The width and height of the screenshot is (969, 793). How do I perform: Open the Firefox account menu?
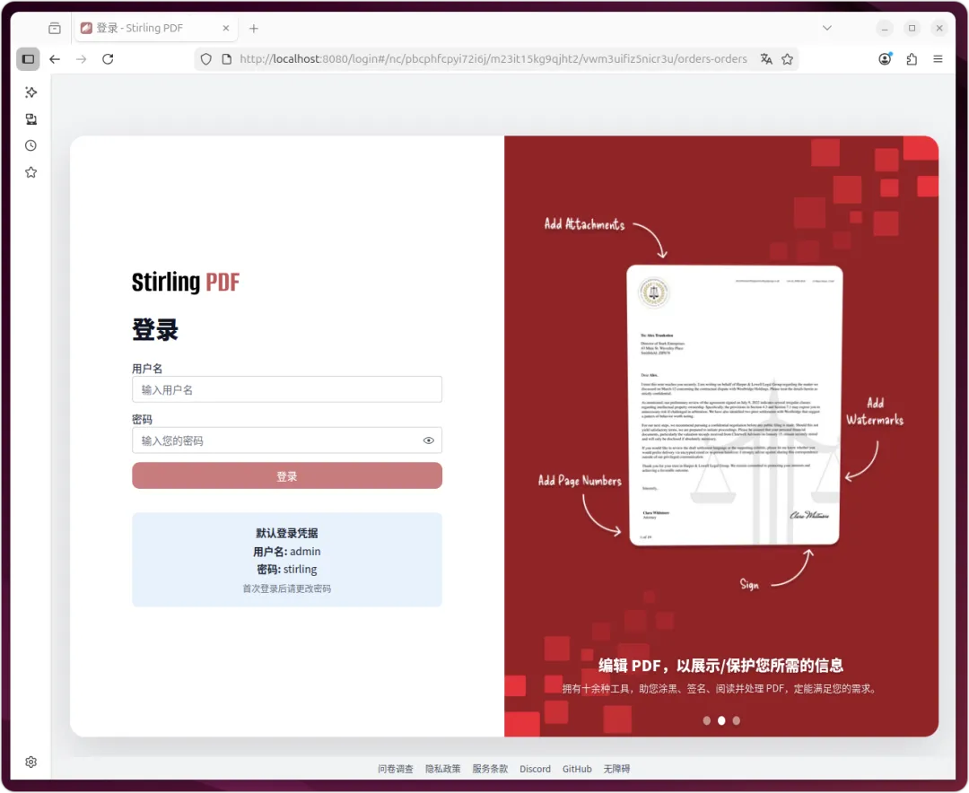885,59
